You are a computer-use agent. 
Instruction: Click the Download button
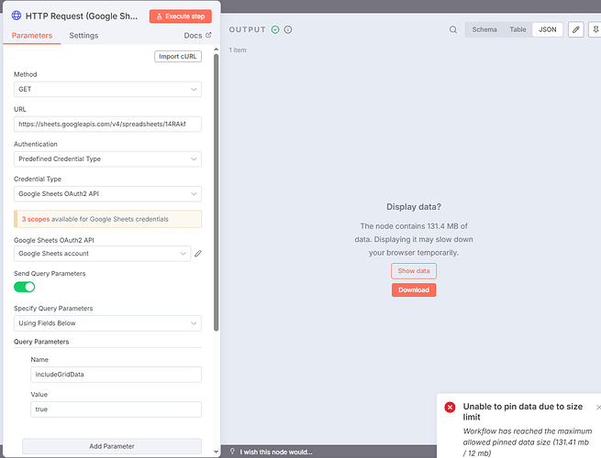coord(414,290)
